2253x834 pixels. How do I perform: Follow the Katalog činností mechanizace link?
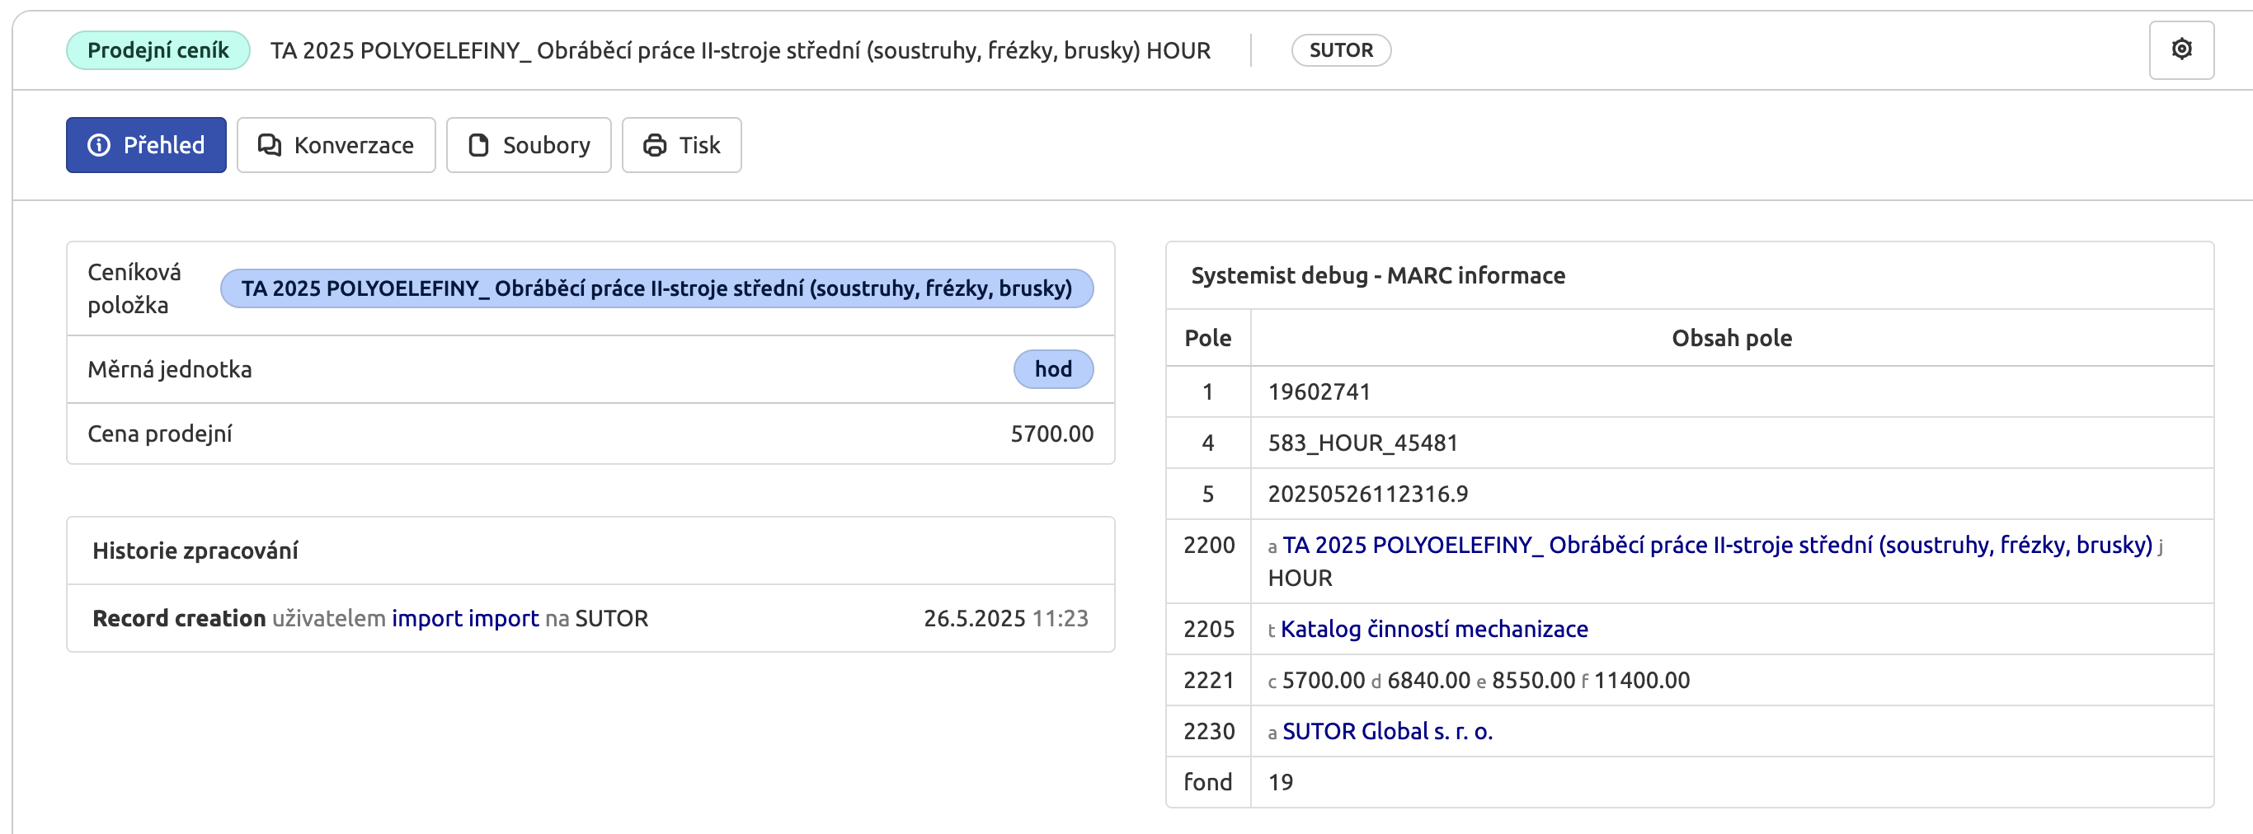(1434, 629)
